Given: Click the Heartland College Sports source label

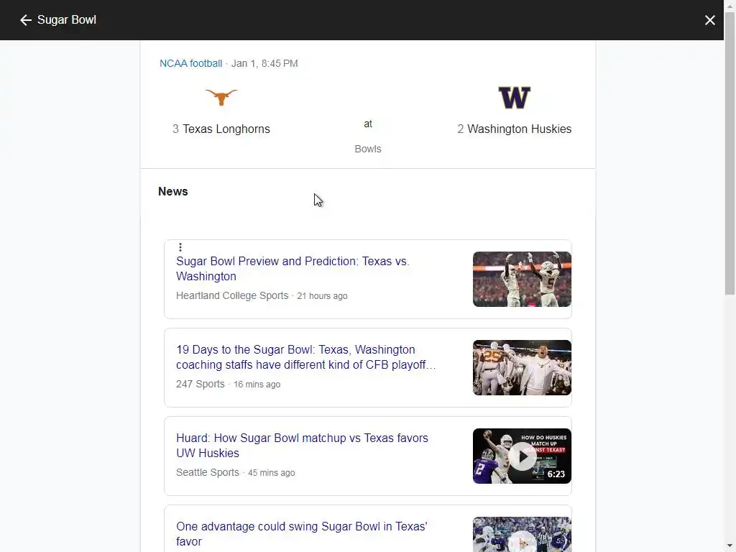Looking at the screenshot, I should (x=232, y=296).
